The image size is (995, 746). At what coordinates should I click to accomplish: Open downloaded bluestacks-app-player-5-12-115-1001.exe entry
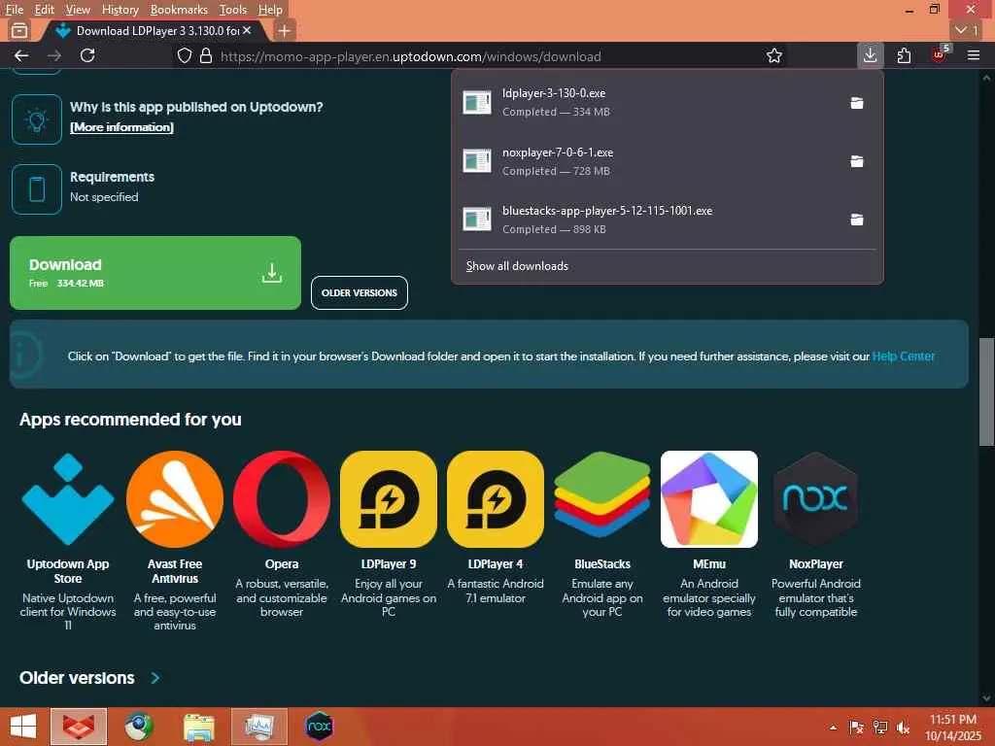647,220
